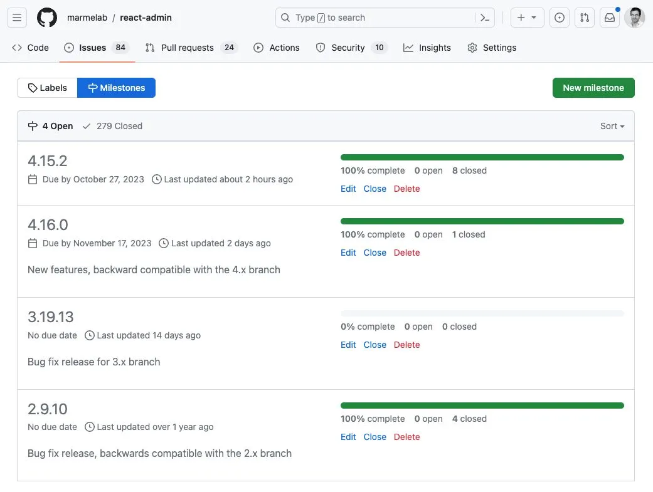This screenshot has width=653, height=492.
Task: Open the GitHub home via the logo icon
Action: point(47,18)
